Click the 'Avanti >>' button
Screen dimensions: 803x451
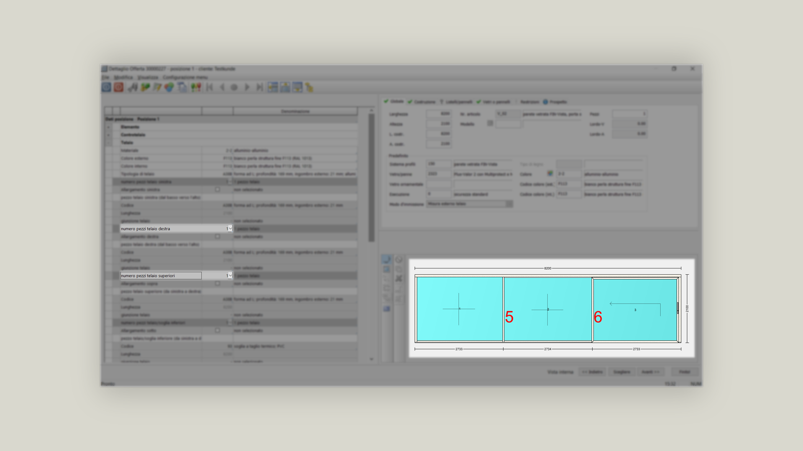651,372
